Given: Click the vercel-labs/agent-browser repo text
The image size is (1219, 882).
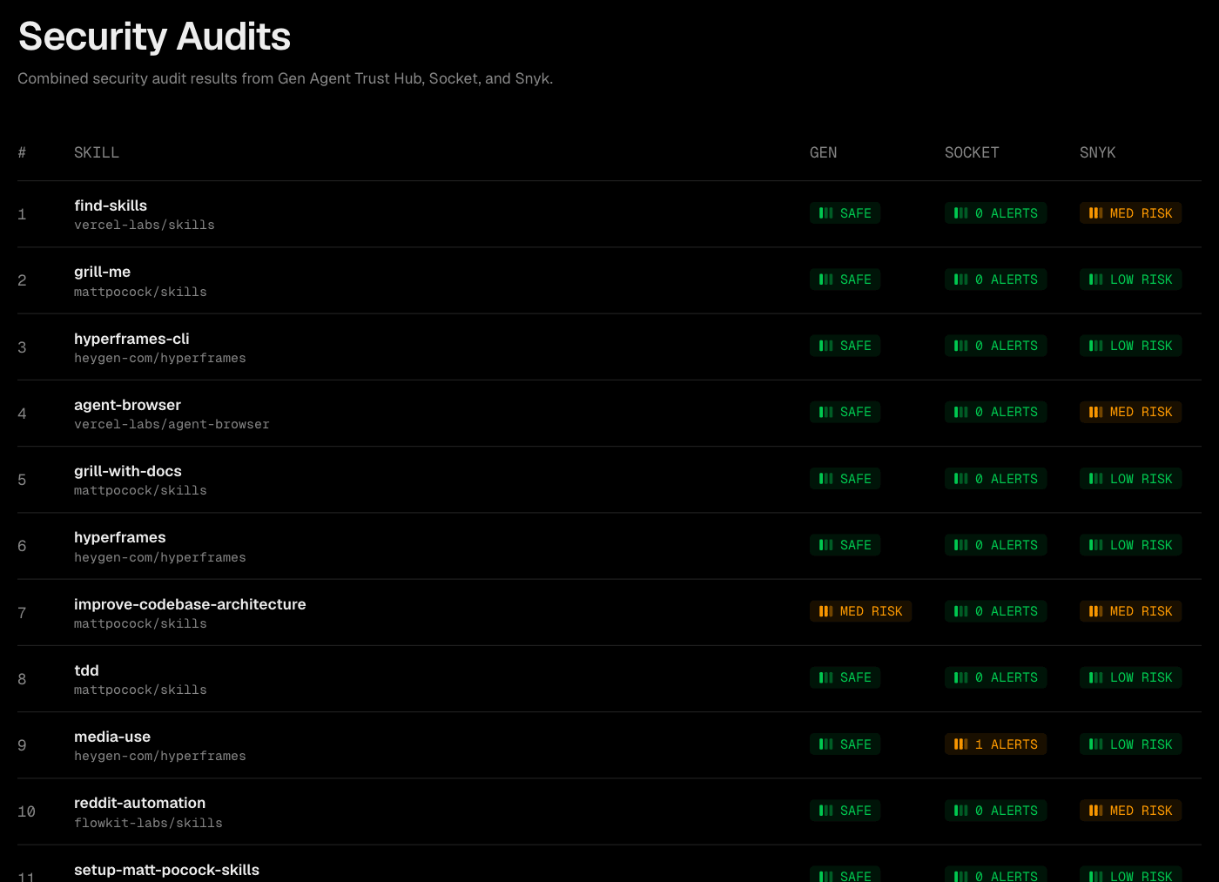Looking at the screenshot, I should tap(172, 424).
